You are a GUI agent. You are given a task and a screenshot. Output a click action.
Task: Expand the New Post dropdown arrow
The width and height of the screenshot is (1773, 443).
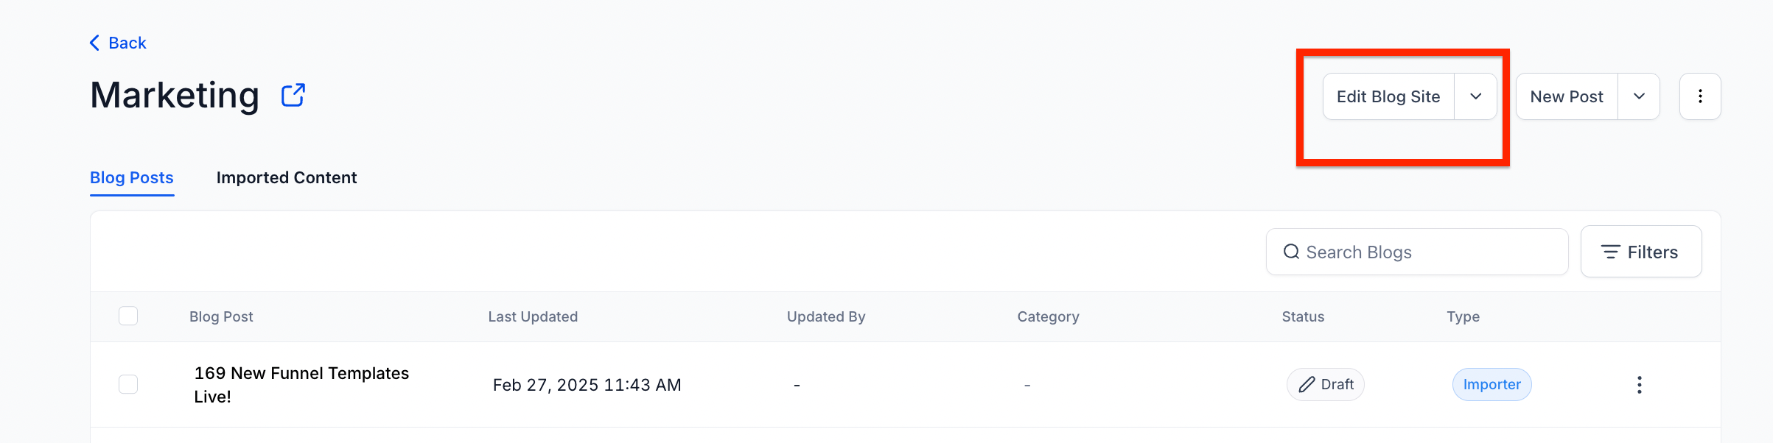tap(1639, 96)
